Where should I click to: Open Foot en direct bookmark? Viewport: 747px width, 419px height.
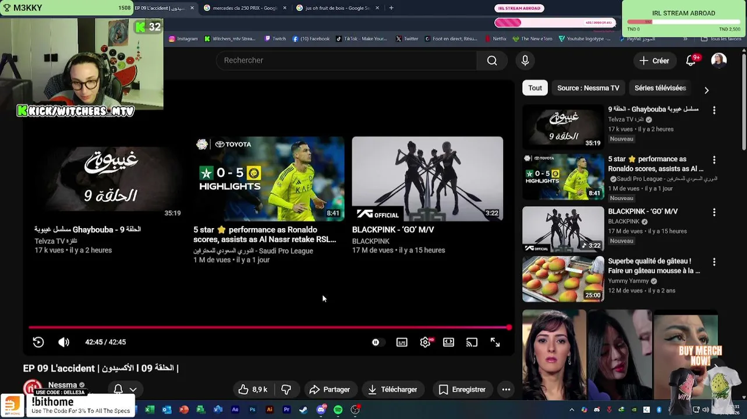(451, 39)
